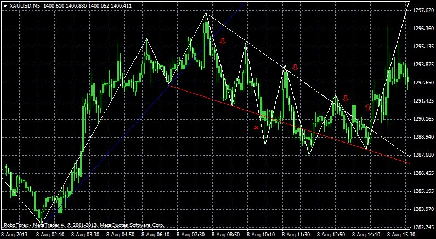436x239 pixels.
Task: Click price scale label 1291.425
Action: [424, 101]
